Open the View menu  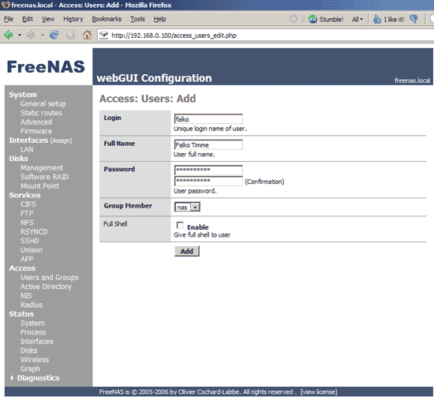pos(48,19)
